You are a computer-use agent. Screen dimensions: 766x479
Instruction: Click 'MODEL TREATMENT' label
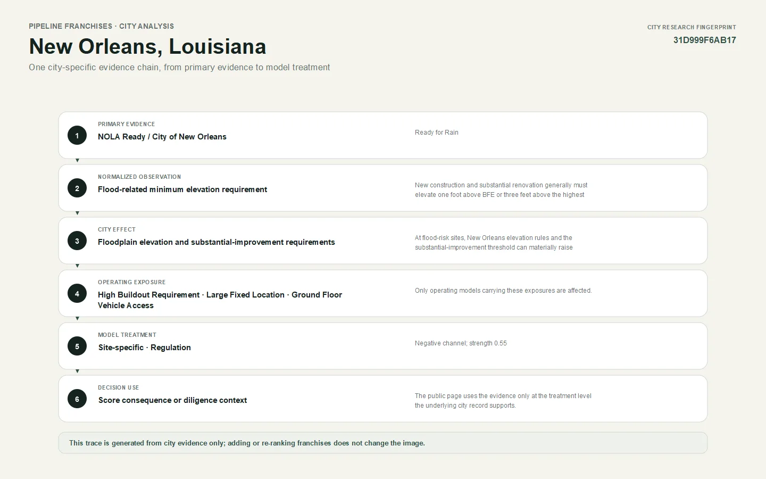[x=127, y=335]
